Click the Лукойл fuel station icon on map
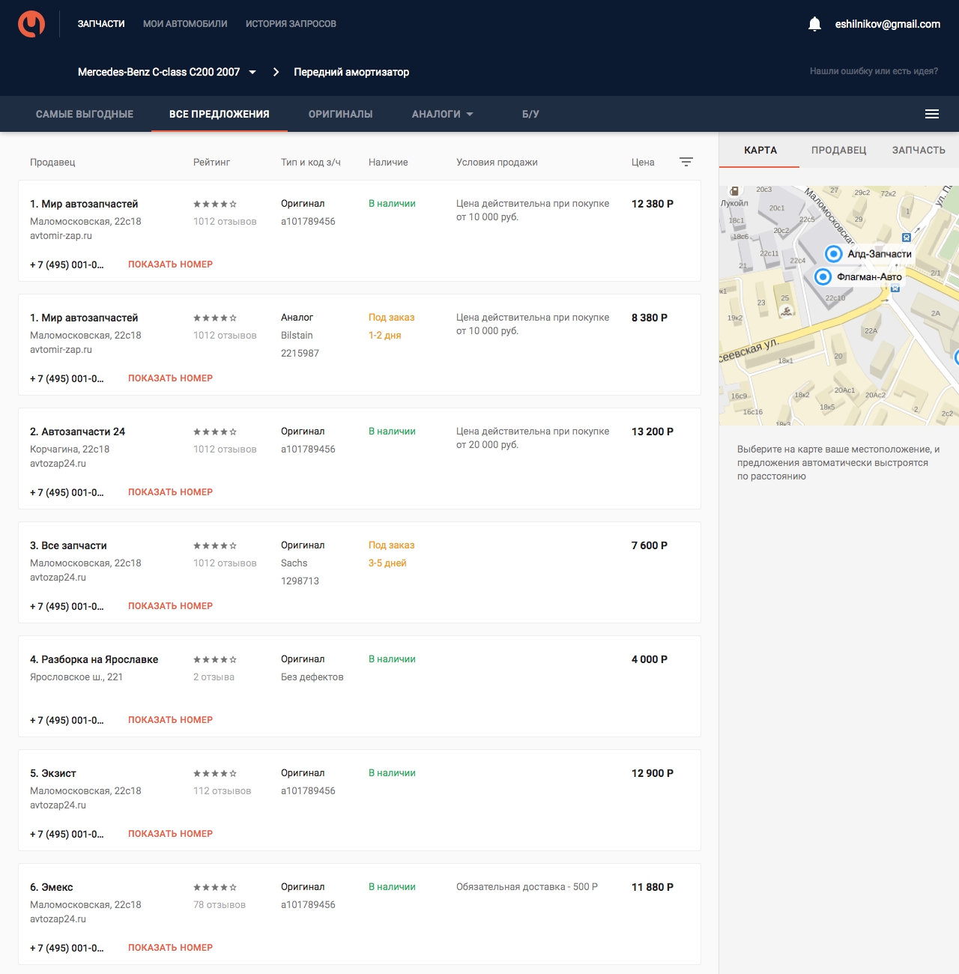The image size is (959, 974). pos(734,191)
